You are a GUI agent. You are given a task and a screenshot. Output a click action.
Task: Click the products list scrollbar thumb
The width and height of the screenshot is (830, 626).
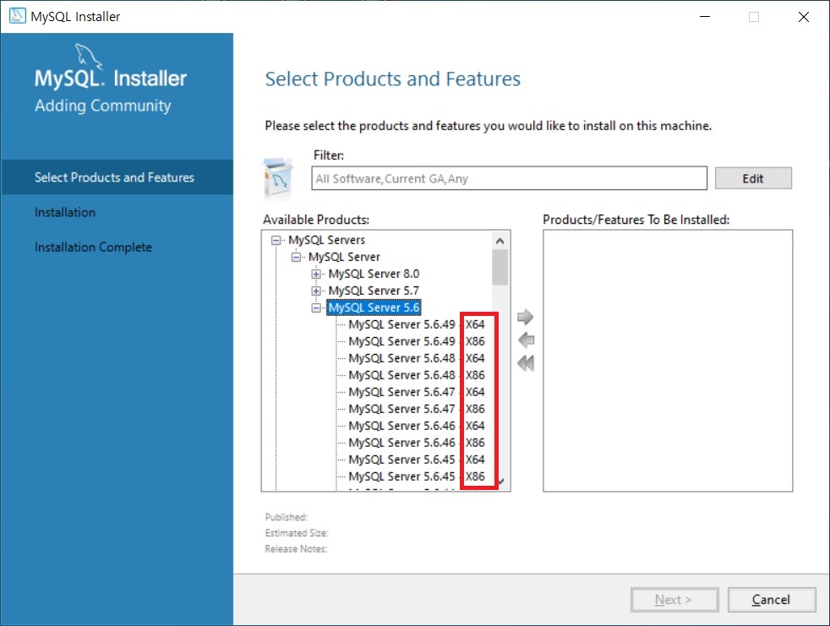tap(500, 267)
